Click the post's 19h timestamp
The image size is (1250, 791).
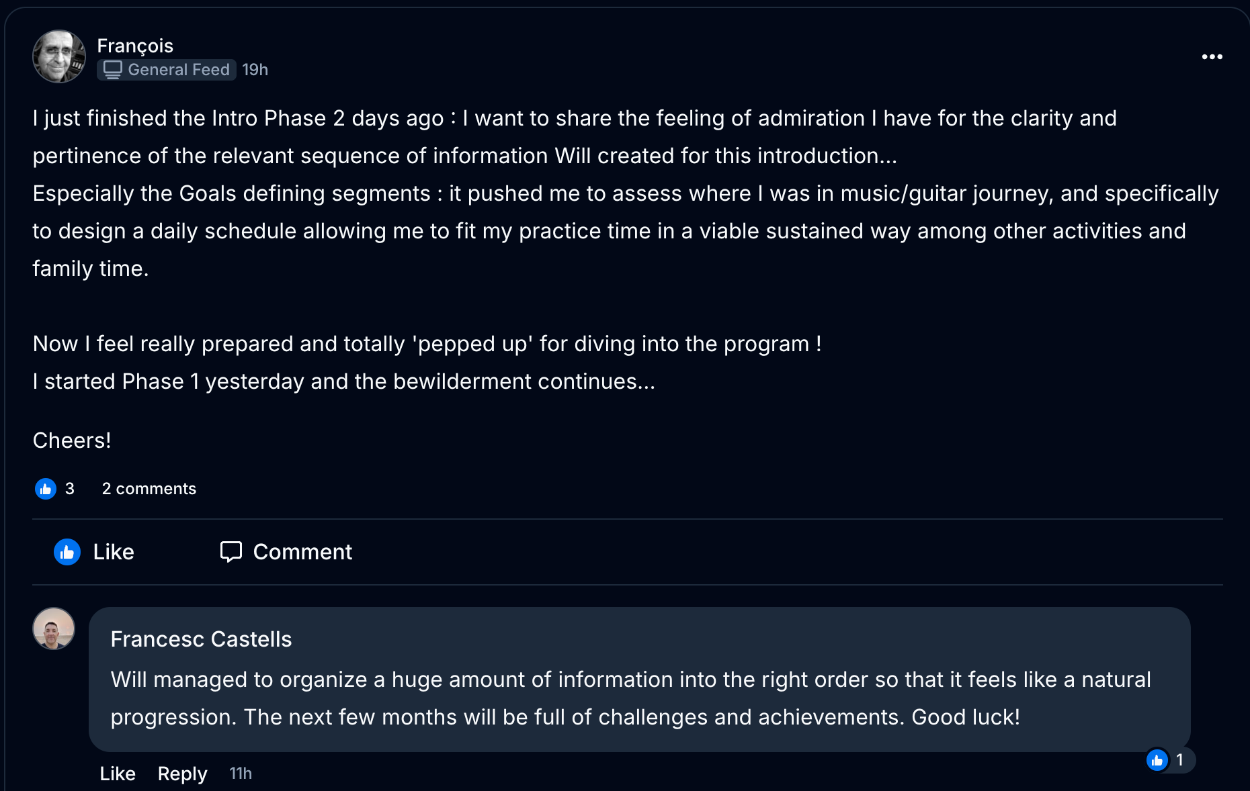tap(255, 70)
